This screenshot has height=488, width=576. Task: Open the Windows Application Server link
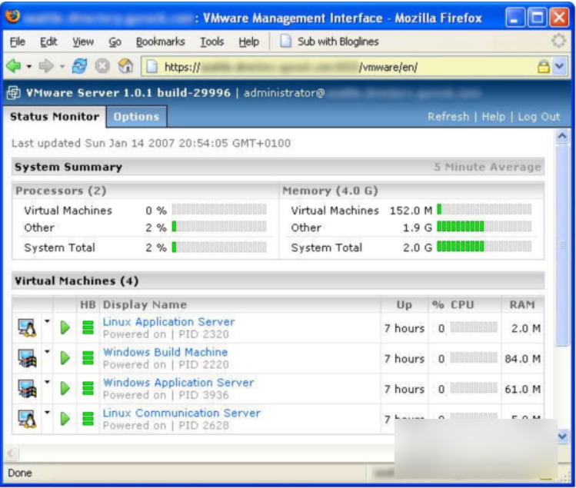click(x=178, y=383)
